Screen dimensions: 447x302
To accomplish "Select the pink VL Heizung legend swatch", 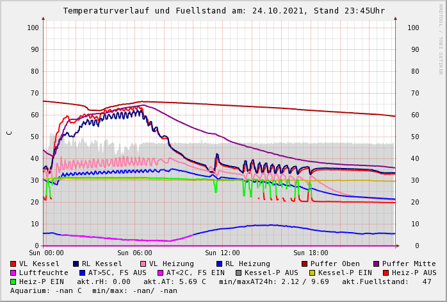I will pyautogui.click(x=143, y=264).
